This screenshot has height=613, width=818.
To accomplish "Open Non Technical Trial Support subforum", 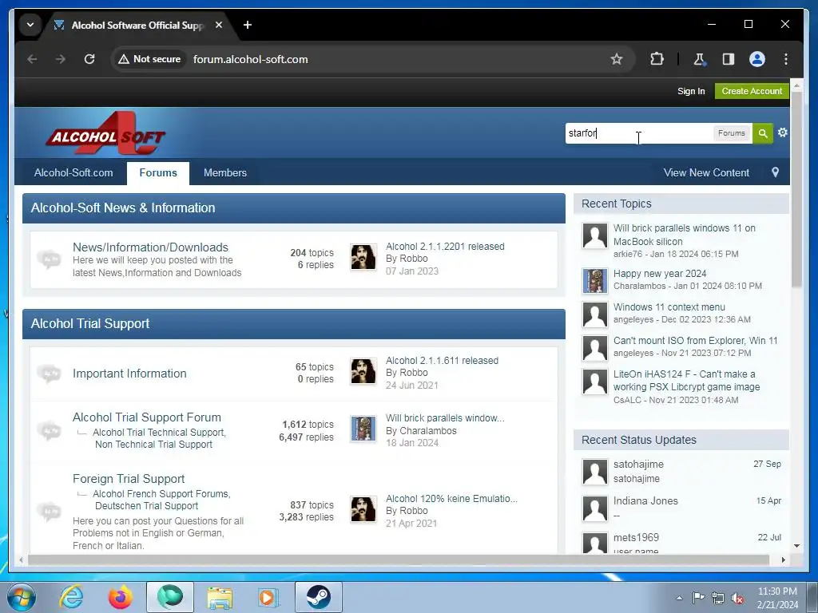I will pyautogui.click(x=153, y=445).
